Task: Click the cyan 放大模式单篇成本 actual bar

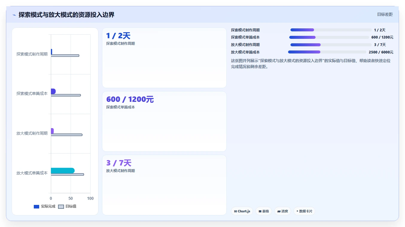Action: tap(63, 171)
